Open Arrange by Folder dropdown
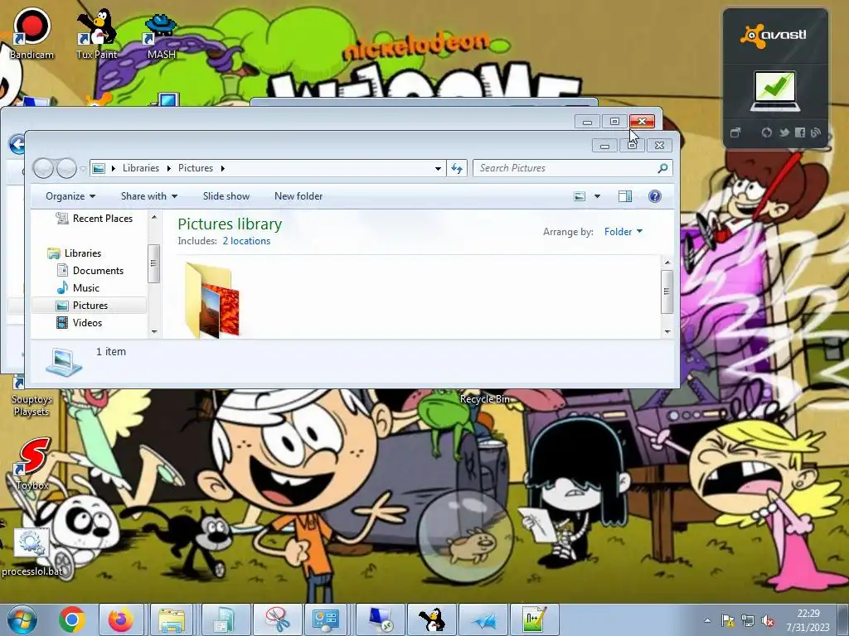The image size is (849, 636). (623, 232)
